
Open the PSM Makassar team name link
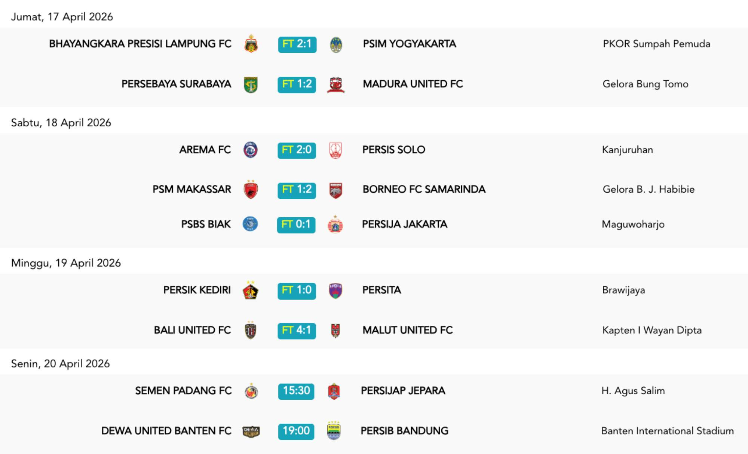[191, 190]
